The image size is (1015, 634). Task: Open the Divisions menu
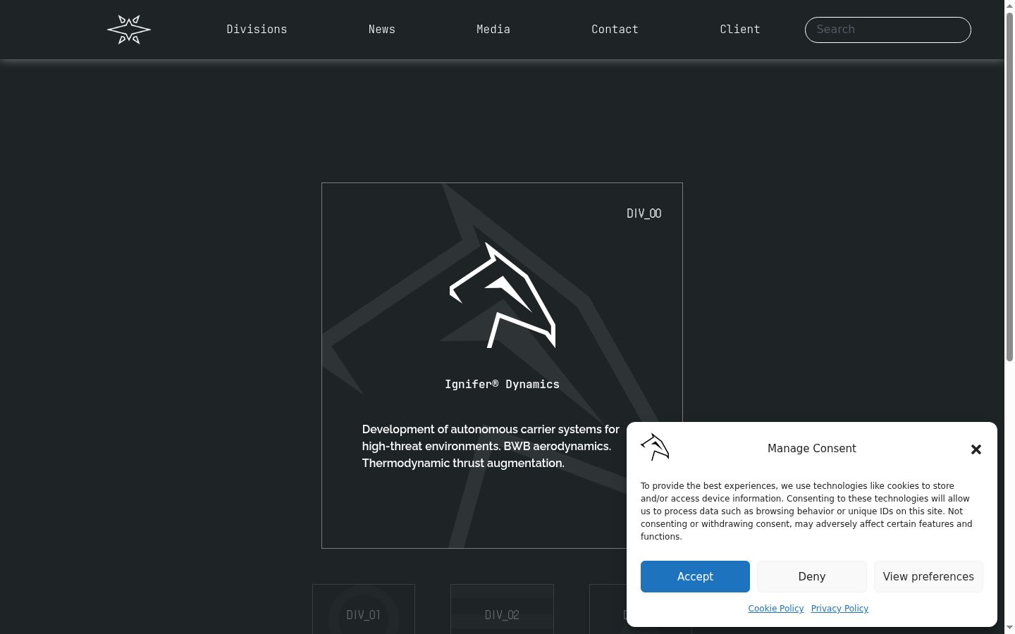tap(257, 30)
